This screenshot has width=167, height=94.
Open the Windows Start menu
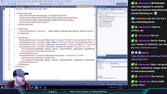click(2, 87)
